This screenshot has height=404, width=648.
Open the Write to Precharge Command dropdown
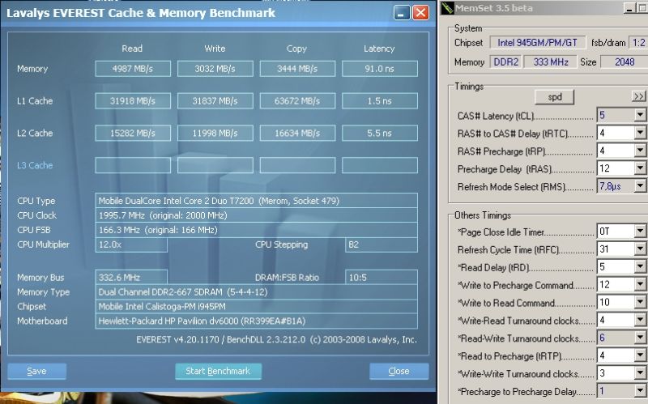[640, 284]
